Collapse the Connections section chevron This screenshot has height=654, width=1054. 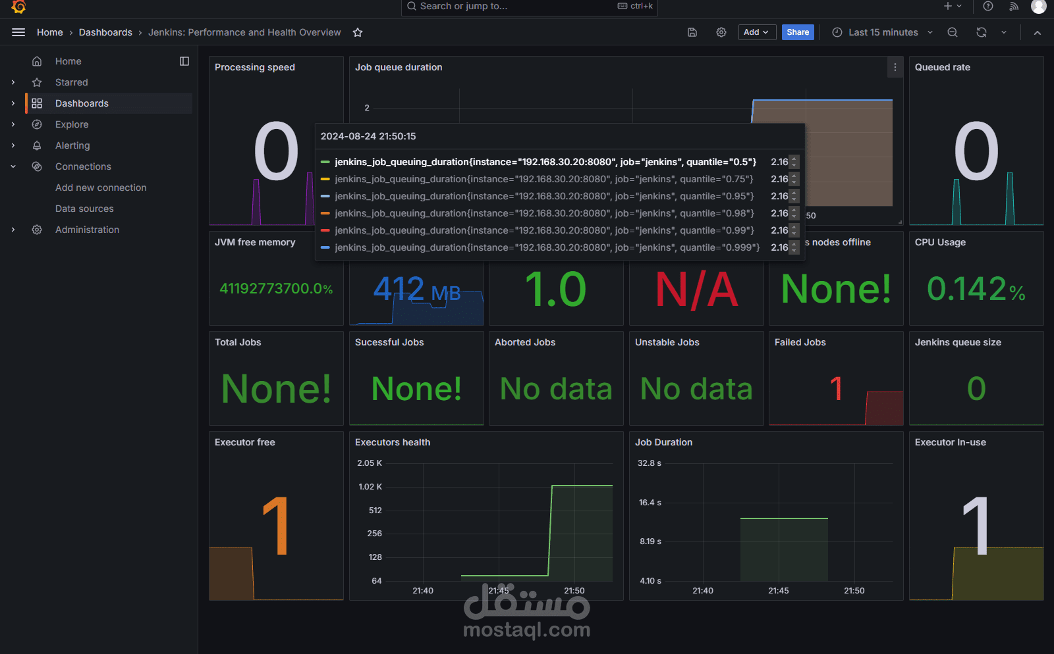point(13,166)
